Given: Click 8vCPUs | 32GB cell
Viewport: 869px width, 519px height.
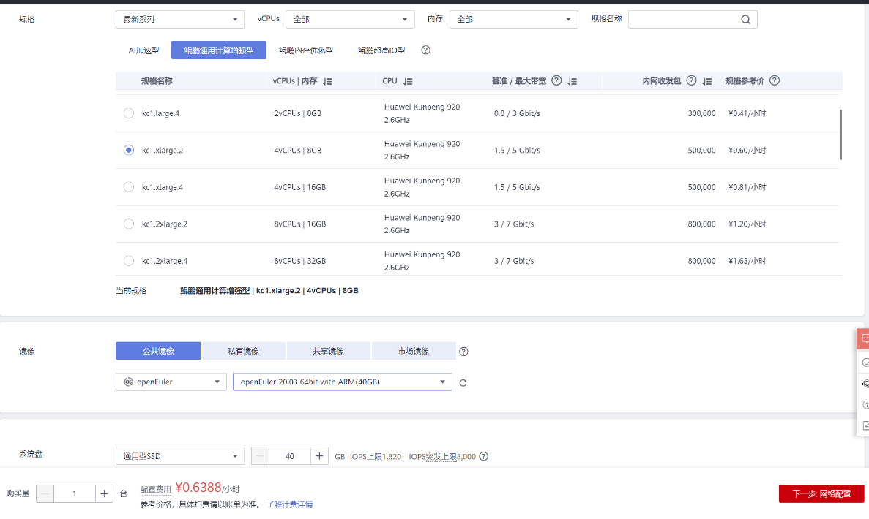Looking at the screenshot, I should click(x=300, y=261).
